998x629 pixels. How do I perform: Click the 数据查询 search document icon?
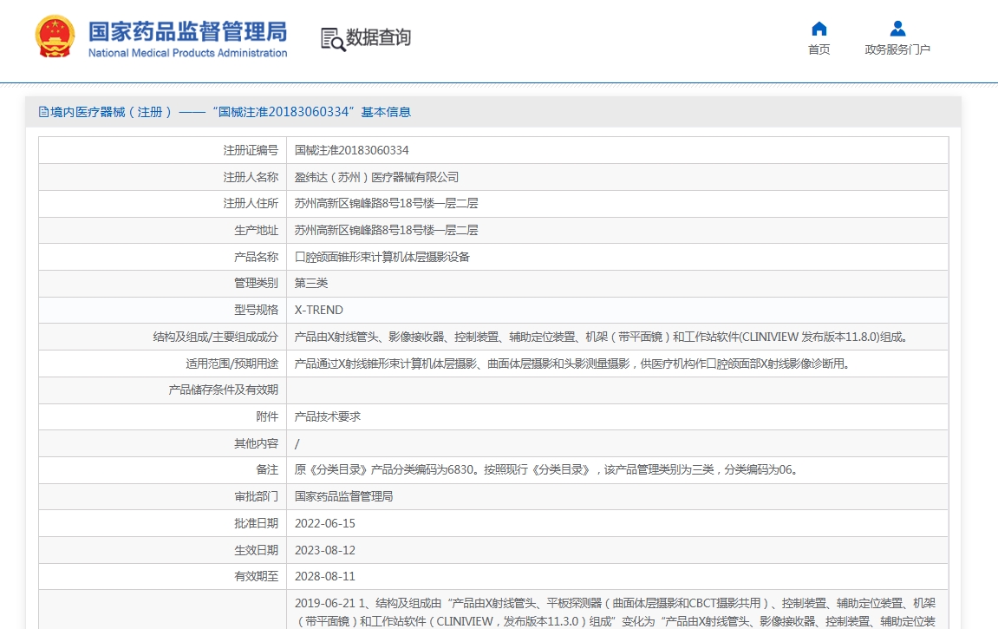click(x=333, y=39)
